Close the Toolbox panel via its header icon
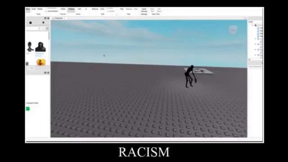The width and height of the screenshot is (288, 162). [x=48, y=18]
